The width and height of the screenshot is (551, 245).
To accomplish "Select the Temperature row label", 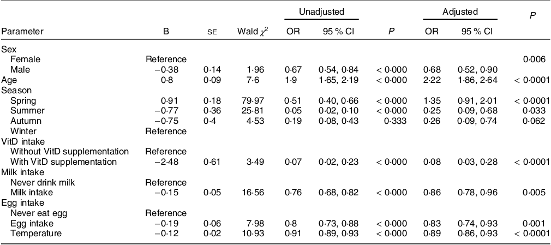I will click(x=36, y=234).
